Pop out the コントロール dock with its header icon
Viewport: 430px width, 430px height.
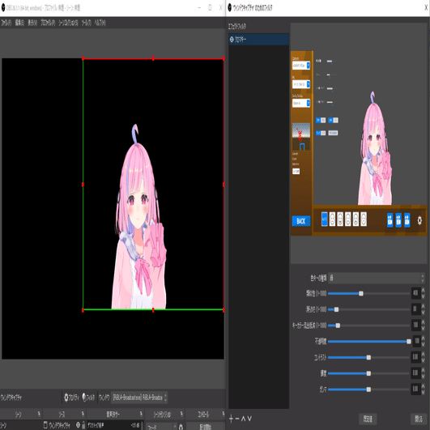224,414
